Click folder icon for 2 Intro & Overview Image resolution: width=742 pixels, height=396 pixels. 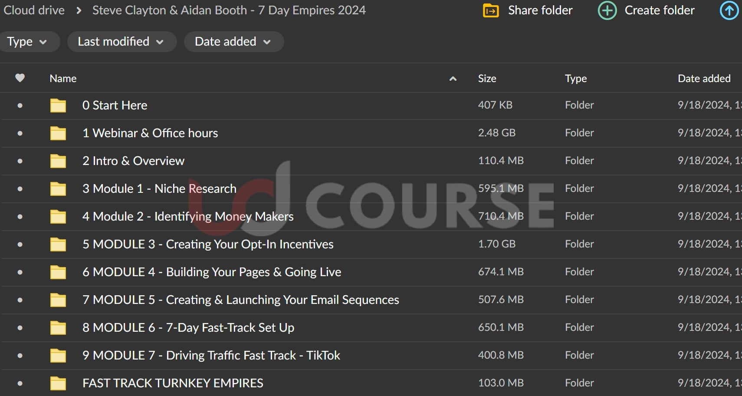pyautogui.click(x=58, y=161)
